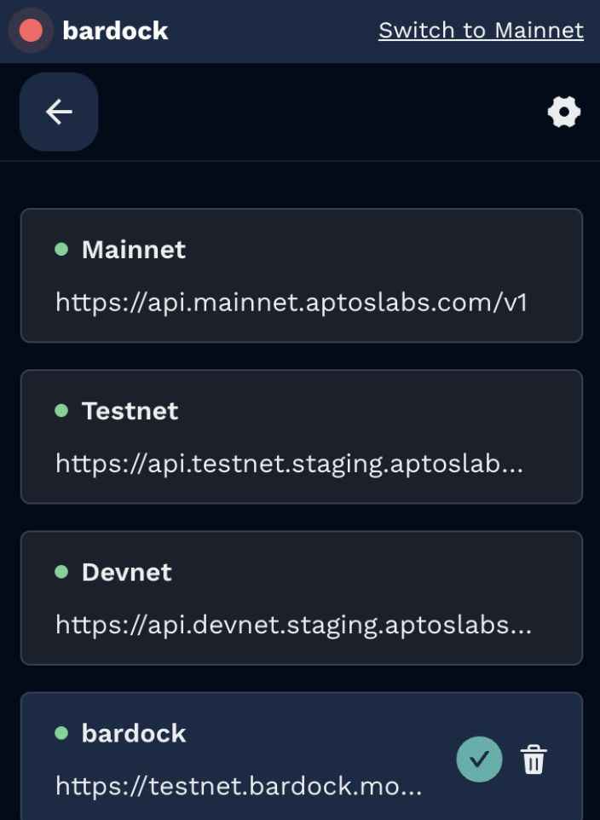Viewport: 600px width, 820px height.
Task: Click the bardock title in the header
Action: point(115,31)
